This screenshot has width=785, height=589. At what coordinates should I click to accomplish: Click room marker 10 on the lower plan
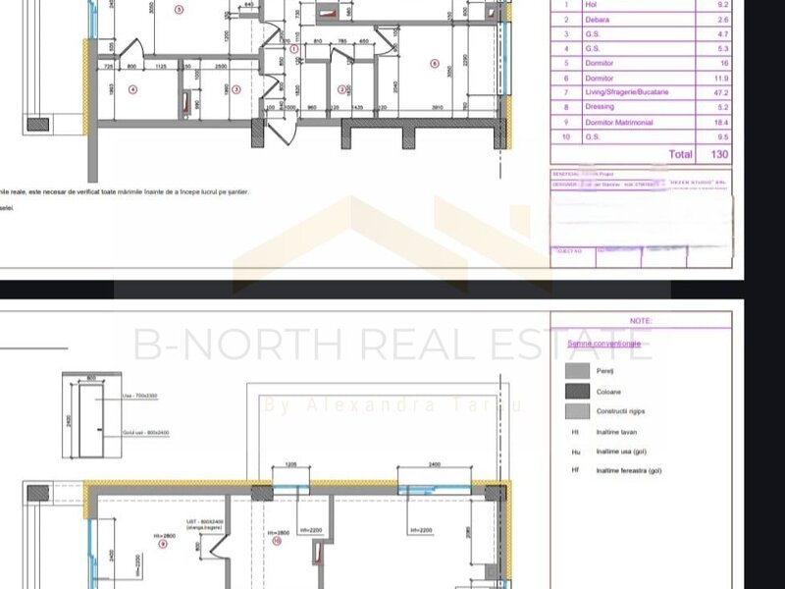[278, 540]
